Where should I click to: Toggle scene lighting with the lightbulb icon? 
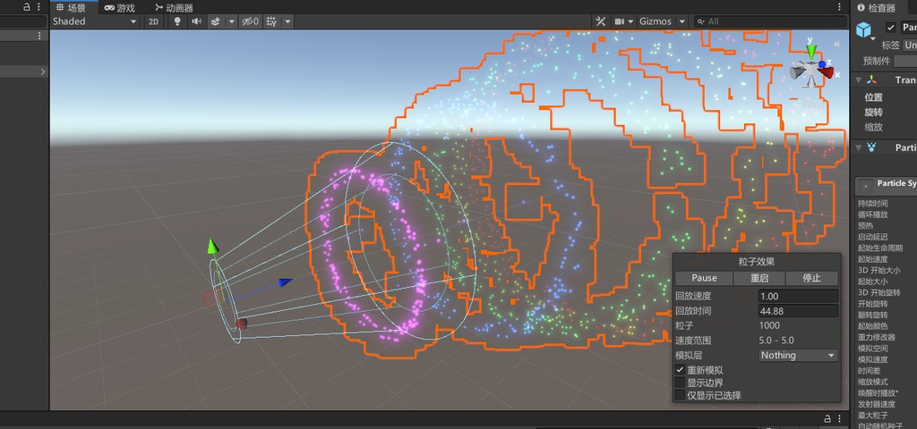click(x=178, y=21)
